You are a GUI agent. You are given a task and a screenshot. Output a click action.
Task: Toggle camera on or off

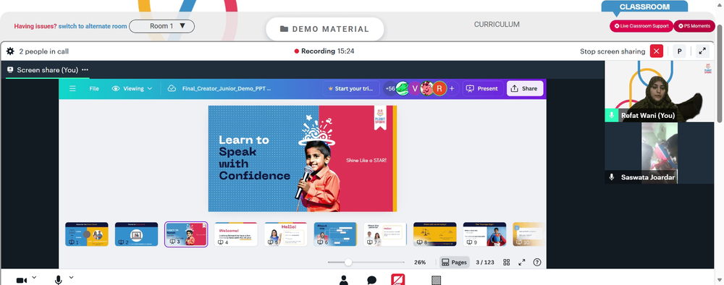click(x=22, y=281)
